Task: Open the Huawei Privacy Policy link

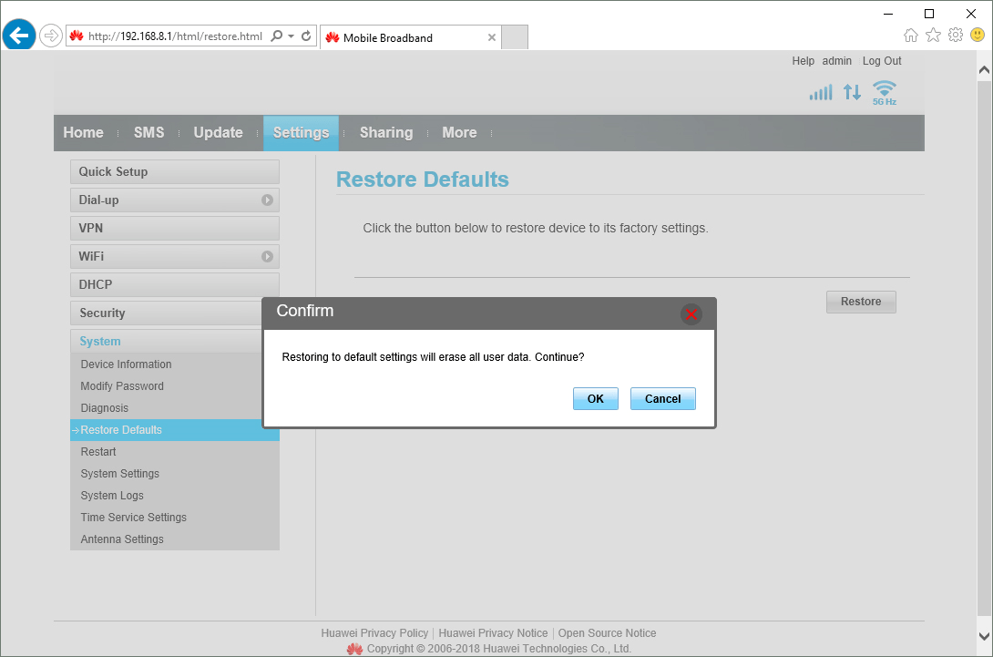Action: pyautogui.click(x=374, y=632)
